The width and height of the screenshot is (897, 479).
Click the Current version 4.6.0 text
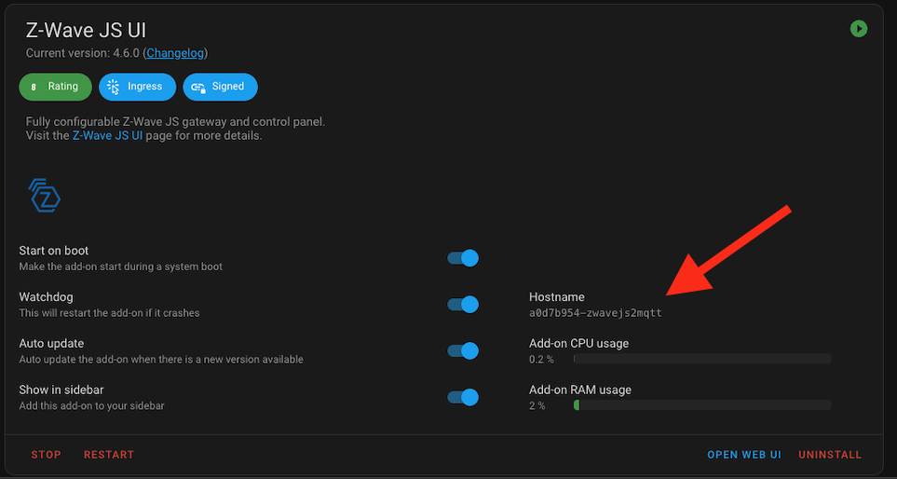click(x=82, y=53)
